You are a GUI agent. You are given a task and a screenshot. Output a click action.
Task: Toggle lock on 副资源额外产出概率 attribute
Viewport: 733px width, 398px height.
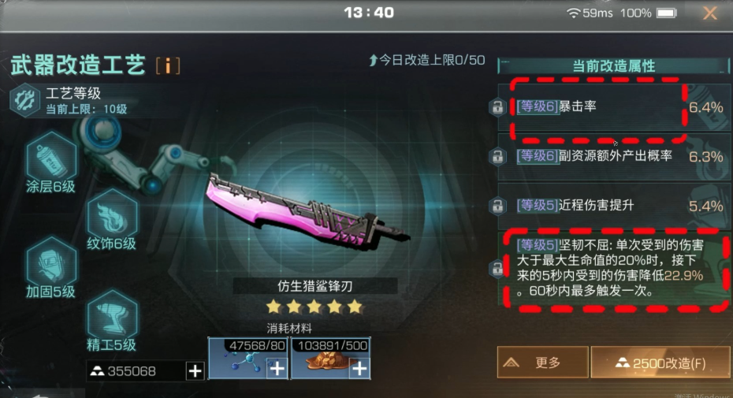pyautogui.click(x=497, y=156)
